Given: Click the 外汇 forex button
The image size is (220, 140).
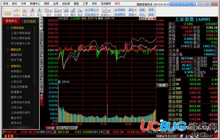Looking at the screenshot, I should pos(142,14).
